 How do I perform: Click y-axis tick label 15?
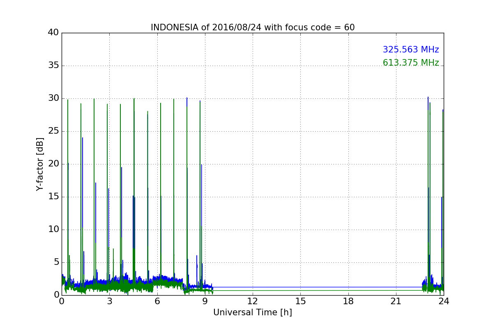(53, 197)
